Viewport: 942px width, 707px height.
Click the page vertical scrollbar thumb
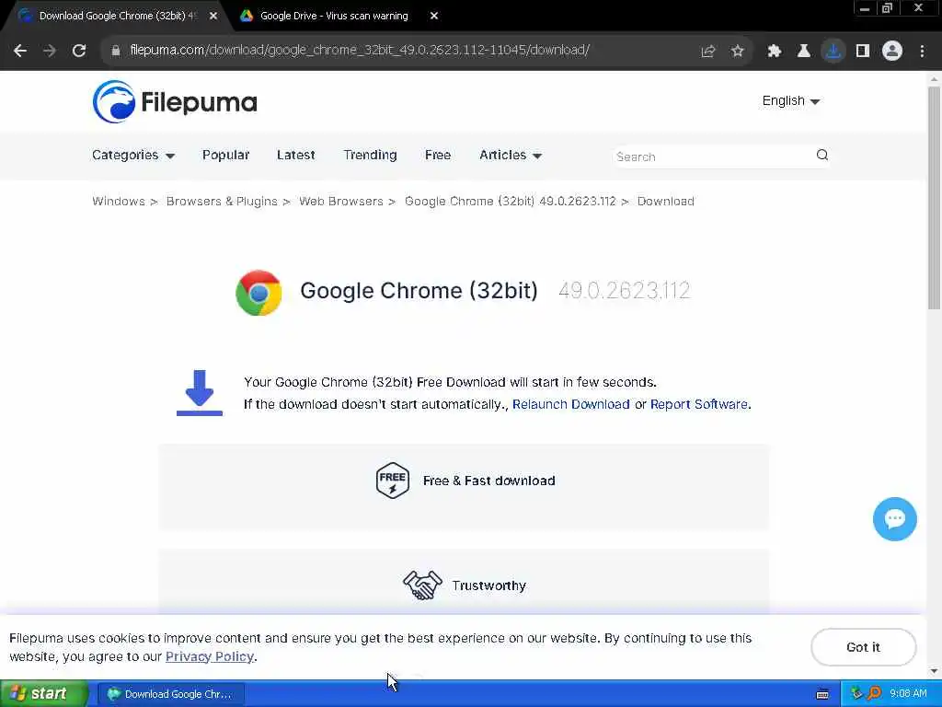[934, 199]
